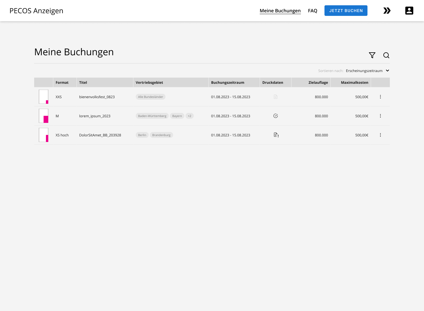Select the Alle Bundesländer tag

tap(150, 97)
